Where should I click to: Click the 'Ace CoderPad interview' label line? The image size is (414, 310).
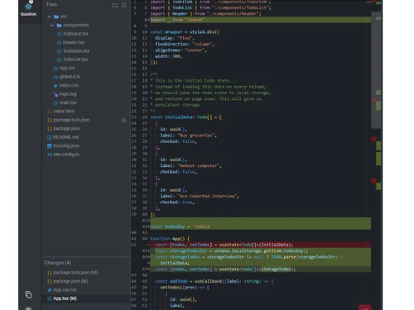(200, 196)
